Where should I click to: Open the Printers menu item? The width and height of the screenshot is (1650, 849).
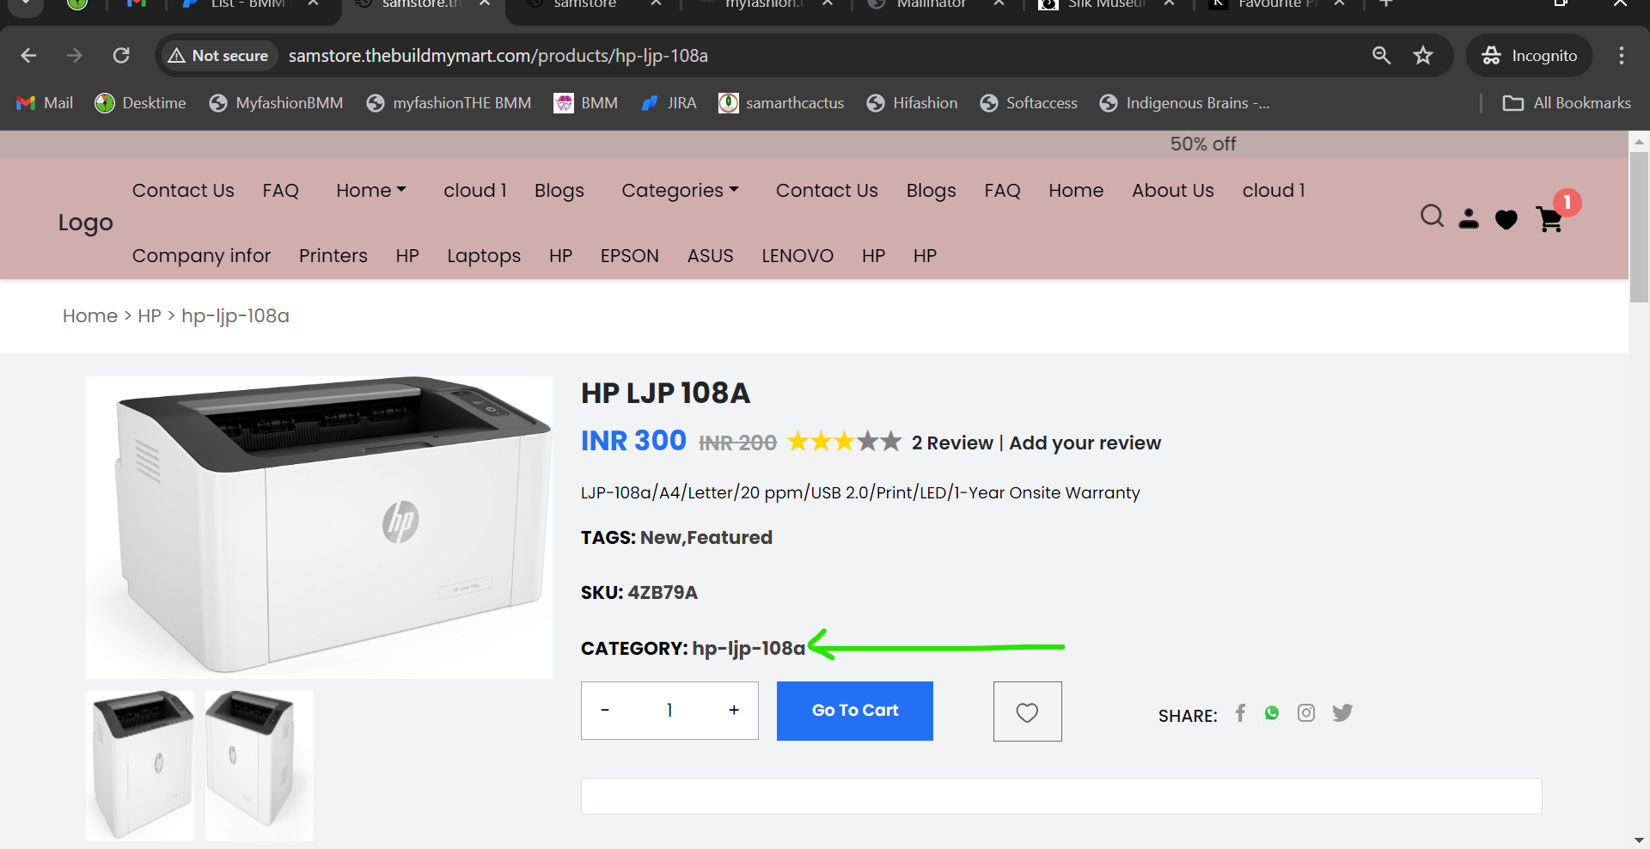(333, 256)
